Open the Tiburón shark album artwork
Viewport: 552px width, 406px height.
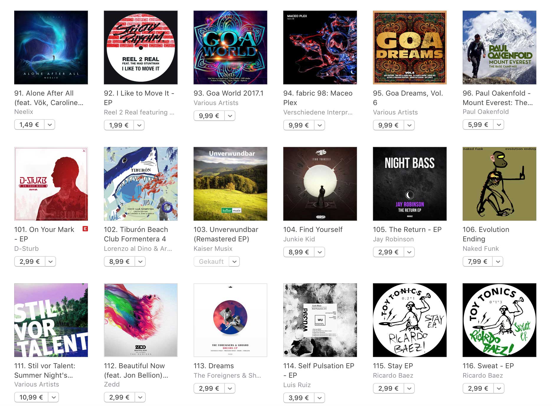[x=140, y=184]
